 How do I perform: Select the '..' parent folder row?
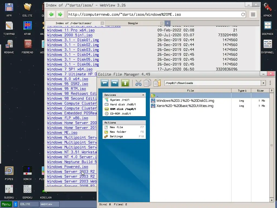tap(210, 96)
